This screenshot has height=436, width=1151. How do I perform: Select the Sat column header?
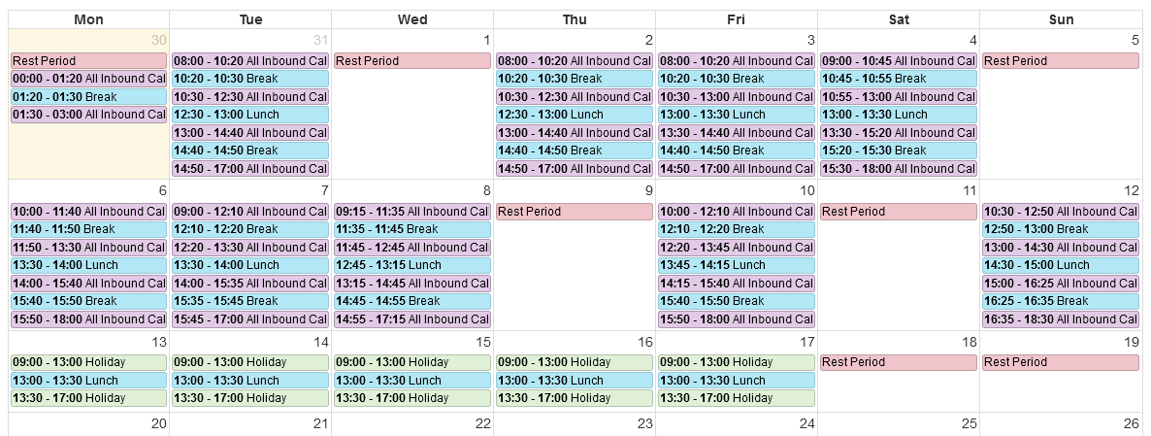coord(899,19)
